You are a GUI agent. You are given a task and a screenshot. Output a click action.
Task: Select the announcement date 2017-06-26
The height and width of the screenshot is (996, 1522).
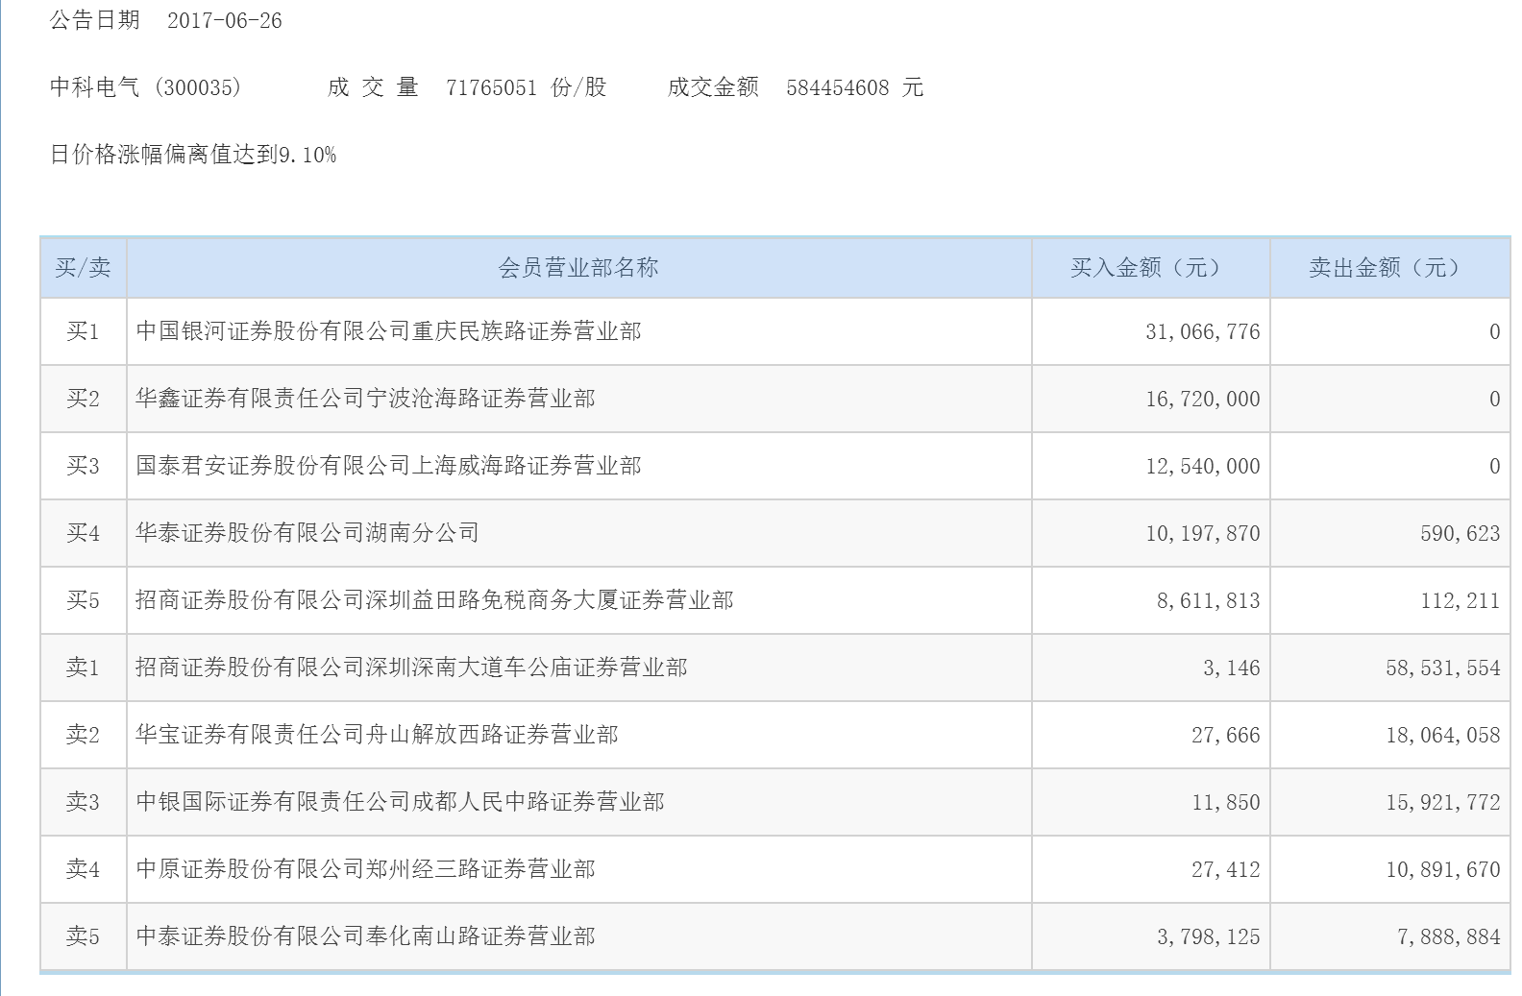tap(225, 20)
